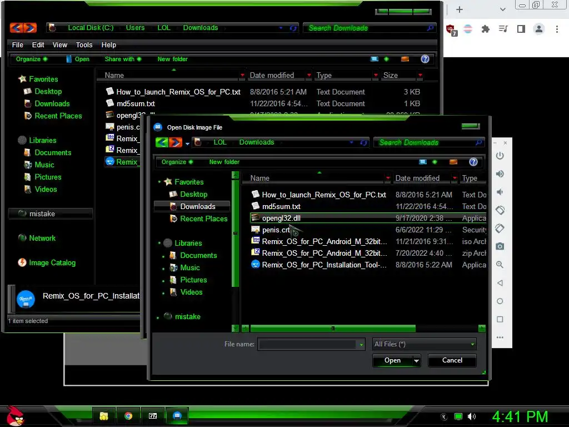Click the uBlock shield extension icon
Screen dimensions: 569x427
pos(450,29)
